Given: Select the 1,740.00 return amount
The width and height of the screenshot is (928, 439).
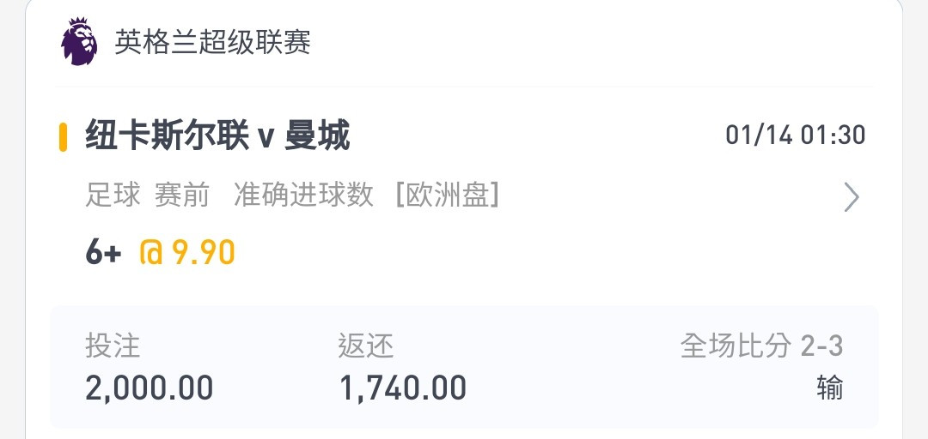Looking at the screenshot, I should pos(402,388).
